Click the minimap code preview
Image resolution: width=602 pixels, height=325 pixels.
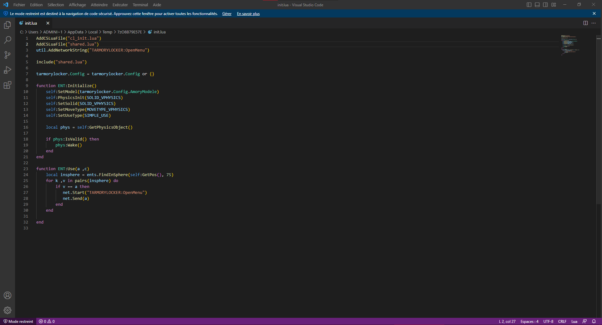click(x=569, y=45)
